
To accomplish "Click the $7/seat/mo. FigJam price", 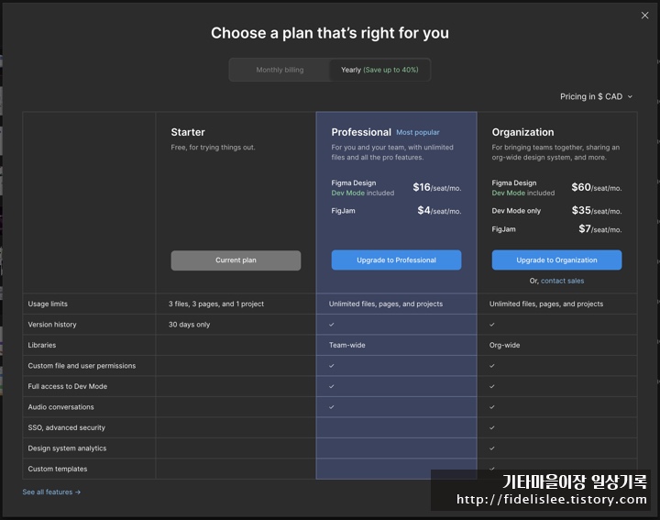I will tap(600, 229).
